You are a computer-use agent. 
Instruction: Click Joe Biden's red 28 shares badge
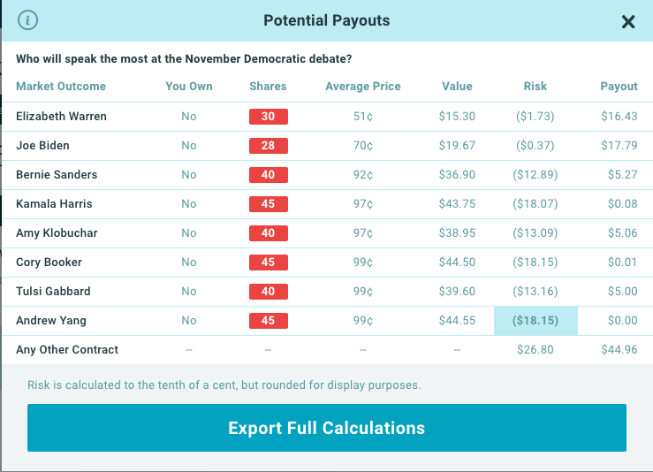269,145
